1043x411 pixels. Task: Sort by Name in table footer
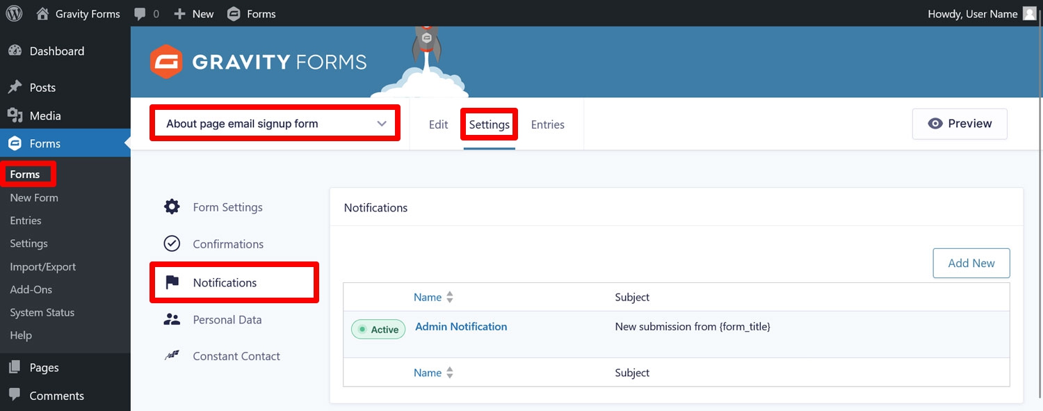click(428, 373)
